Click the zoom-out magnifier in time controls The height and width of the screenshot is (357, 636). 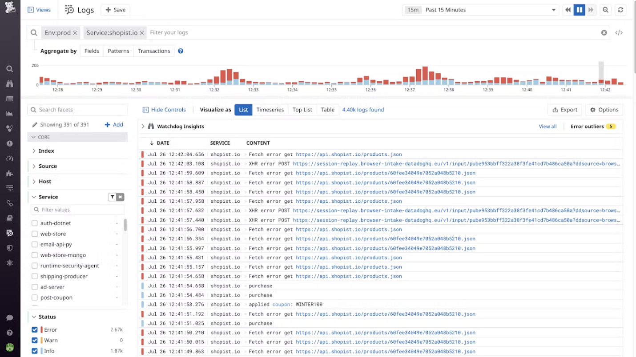(605, 9)
